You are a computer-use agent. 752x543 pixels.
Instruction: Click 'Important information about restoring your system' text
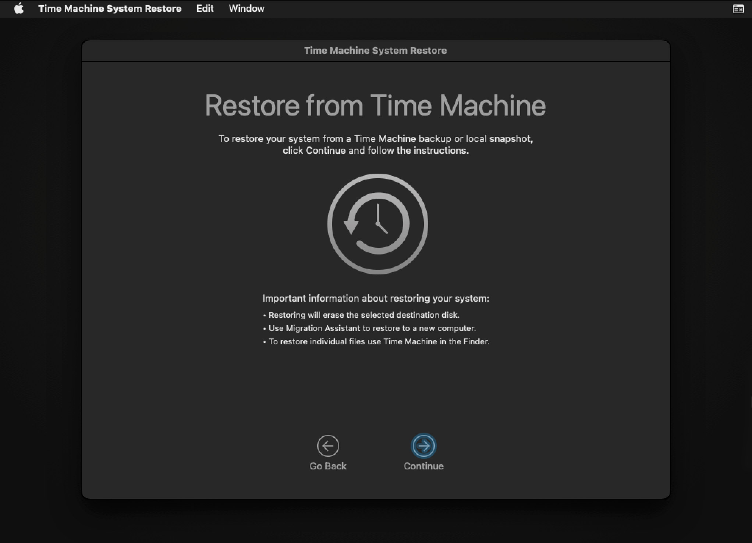(376, 298)
